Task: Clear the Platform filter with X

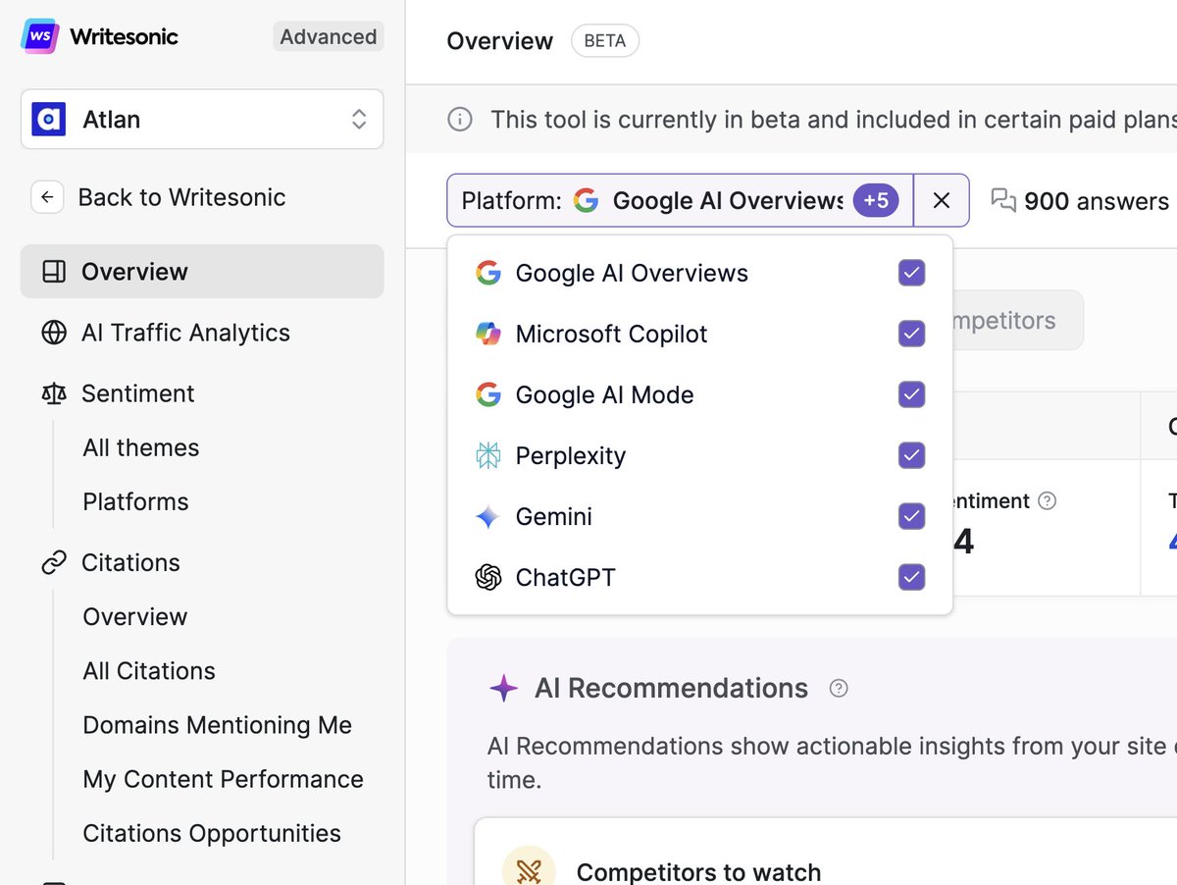Action: pos(942,201)
